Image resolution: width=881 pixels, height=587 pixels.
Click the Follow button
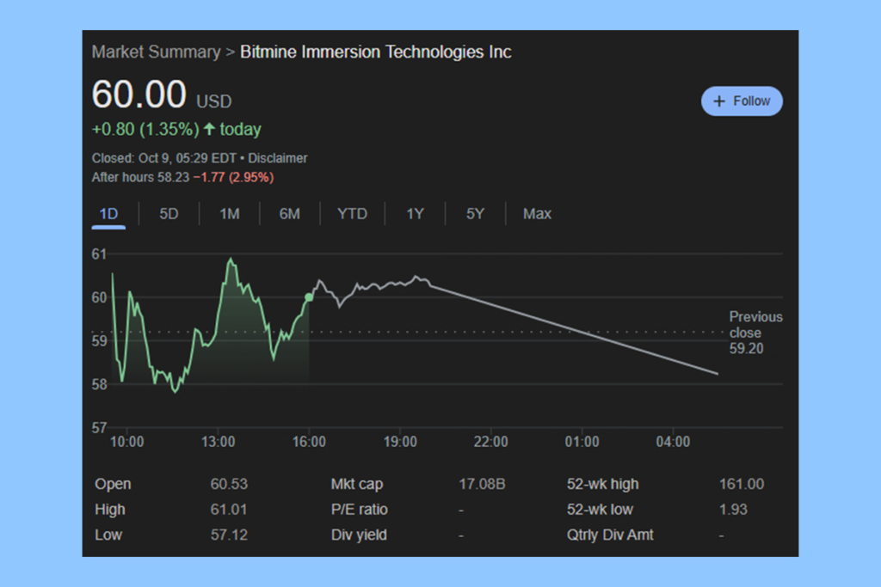click(x=742, y=101)
